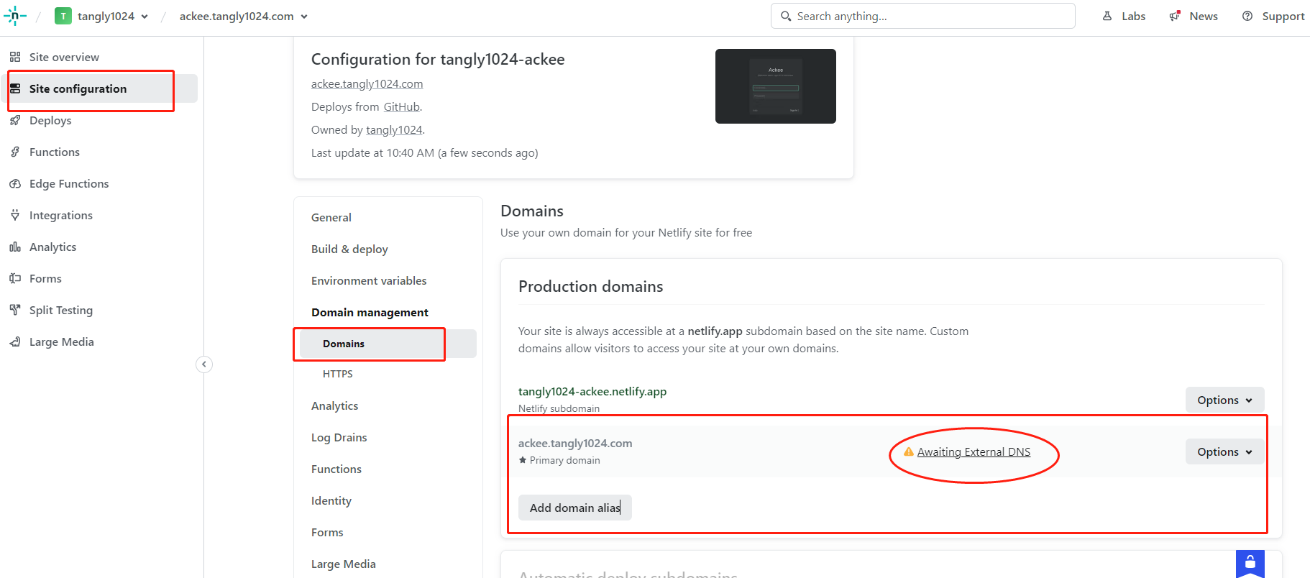Open Environment variables section
This screenshot has width=1310, height=578.
(x=369, y=280)
